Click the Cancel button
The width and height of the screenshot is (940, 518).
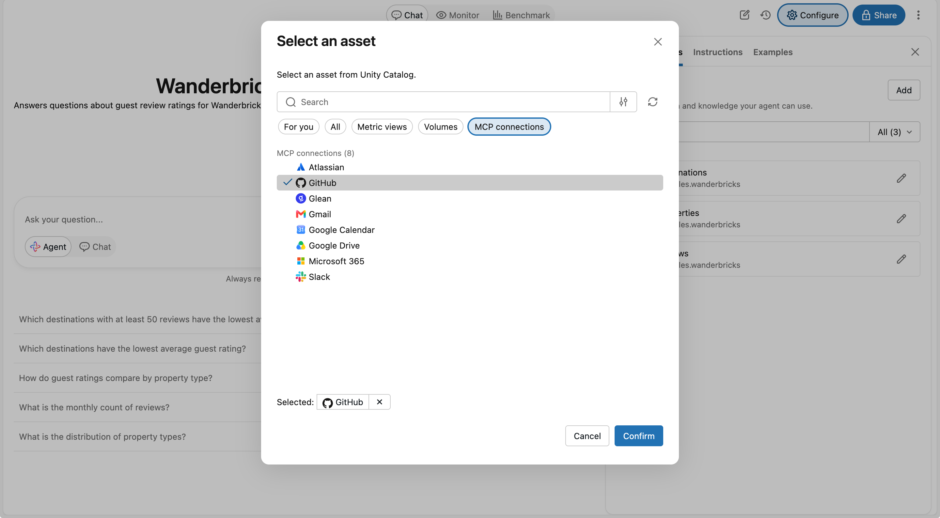point(587,435)
